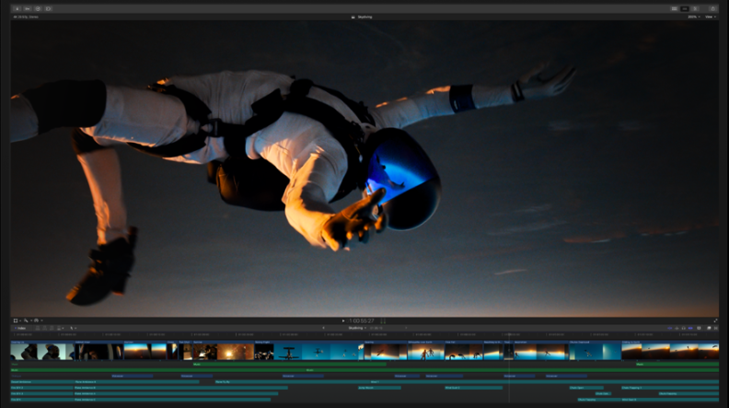
Task: Open the Keyword Editor key icon
Action: (x=28, y=8)
